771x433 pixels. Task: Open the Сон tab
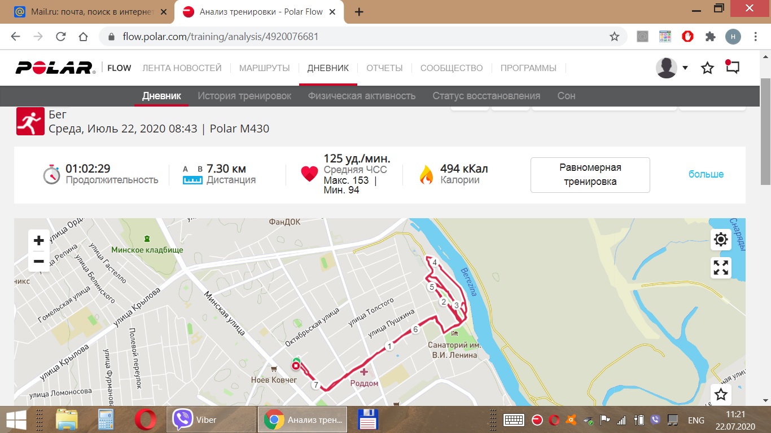click(566, 96)
